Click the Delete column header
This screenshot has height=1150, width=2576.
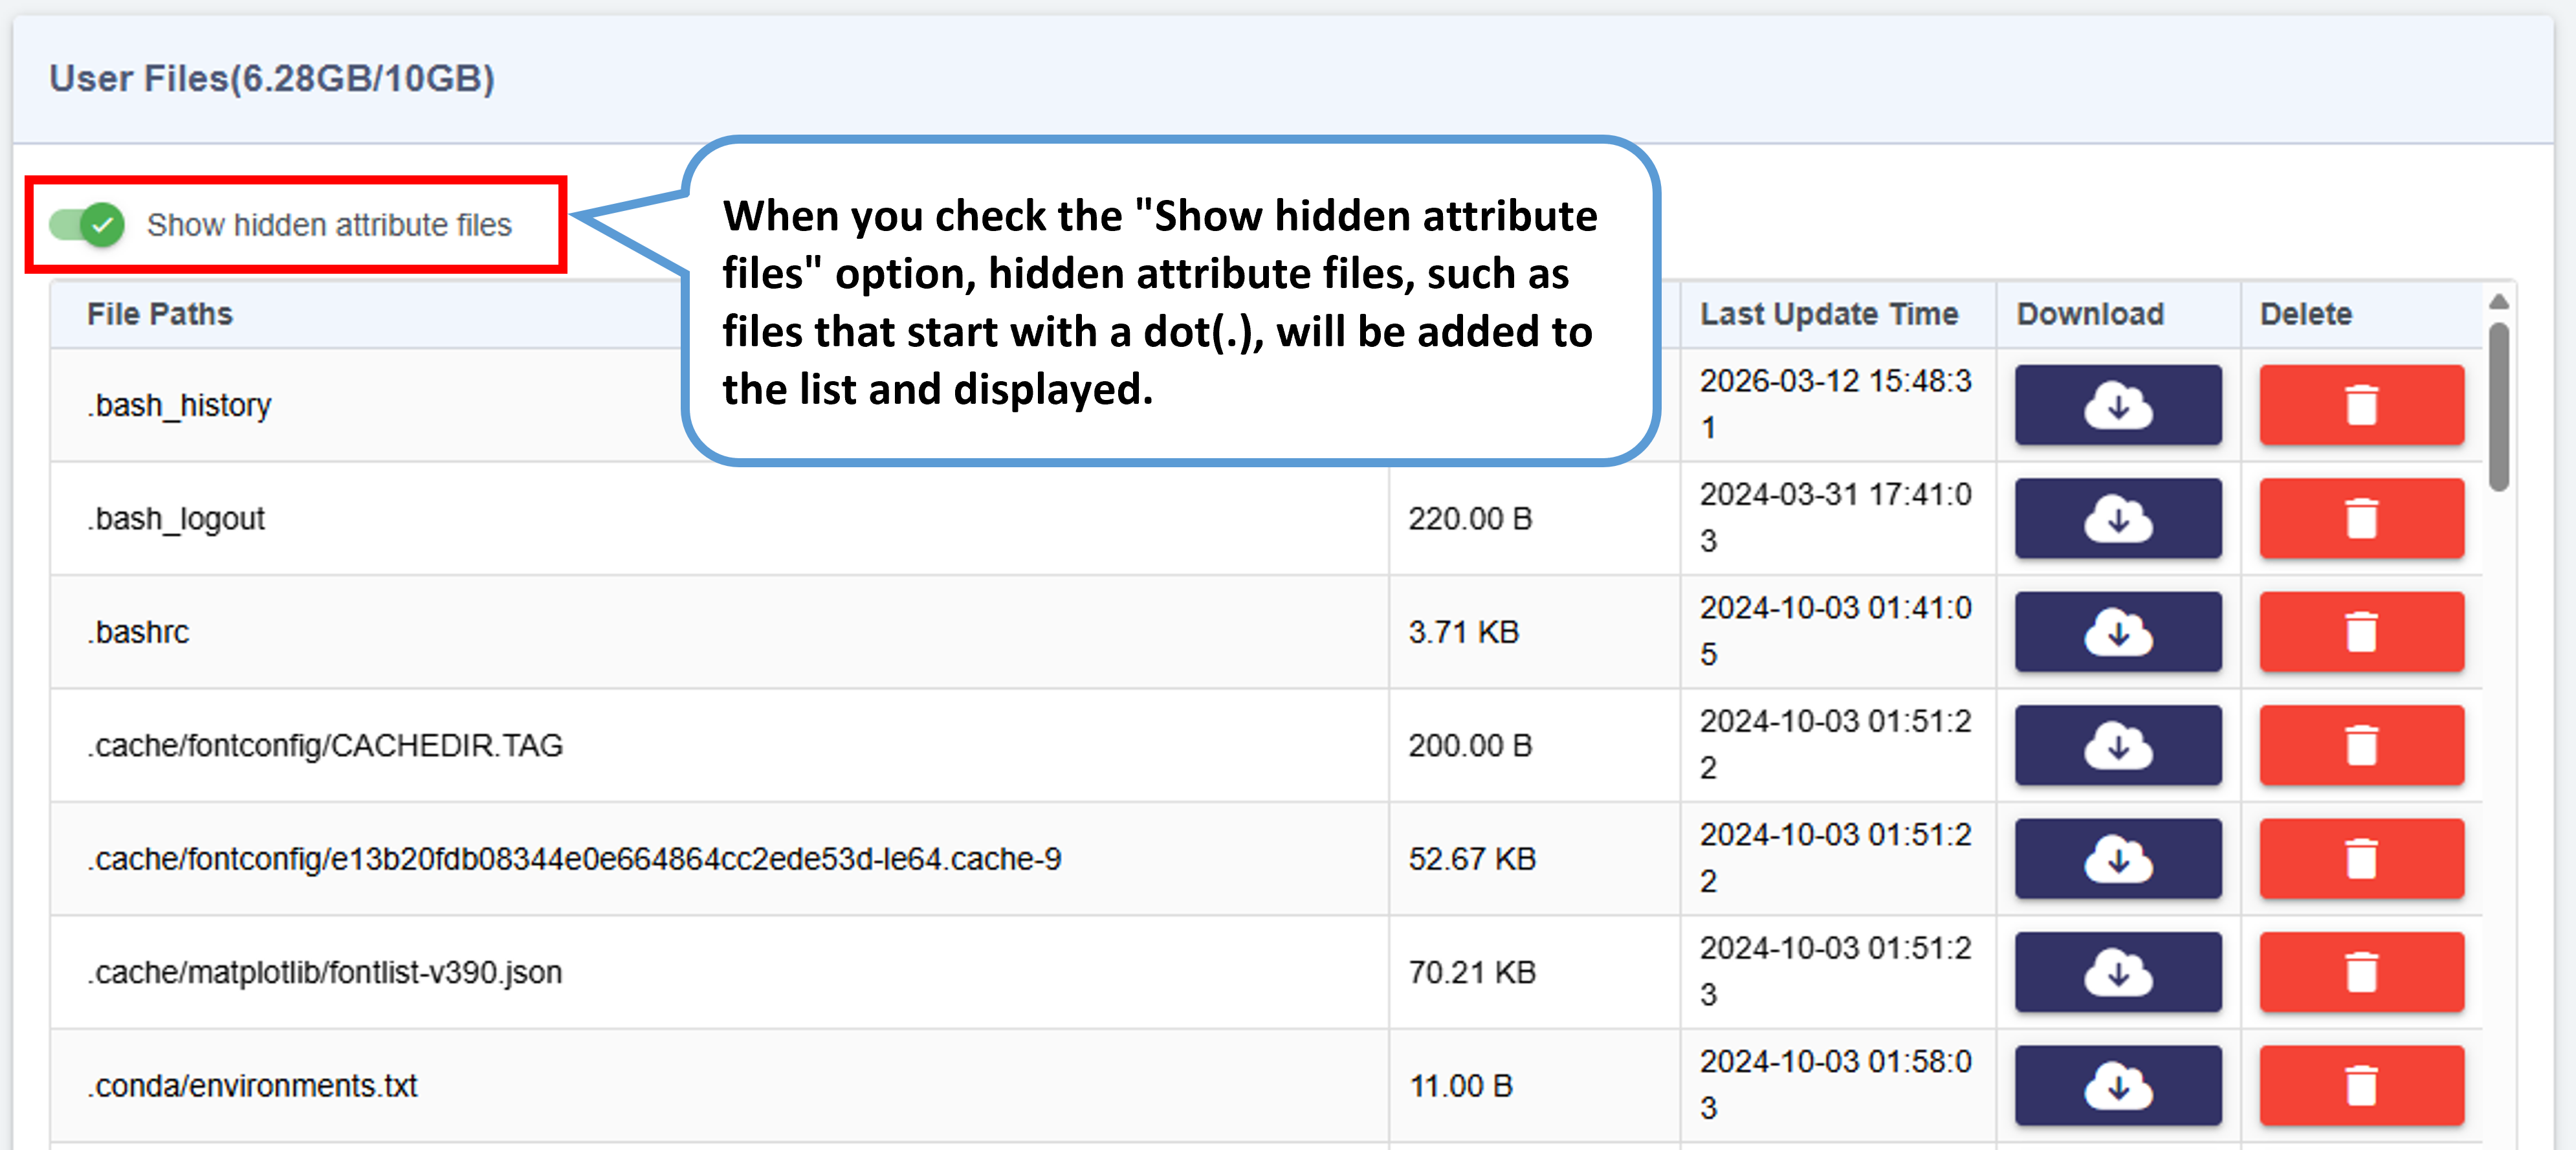tap(2305, 314)
